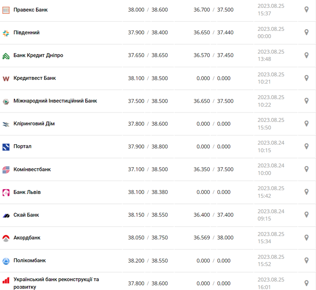Open the Скай Банк page
Screen dimensions: 316x290
coord(27,215)
